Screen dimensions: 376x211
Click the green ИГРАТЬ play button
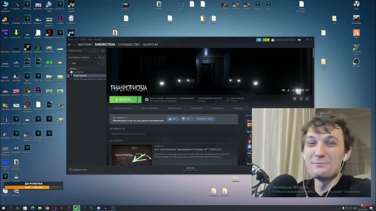123,100
